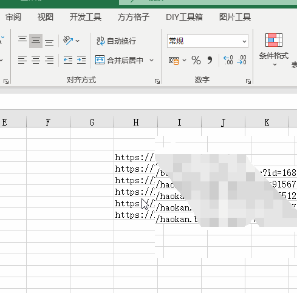
Task: Decrease the cell indent
Action: [68, 60]
